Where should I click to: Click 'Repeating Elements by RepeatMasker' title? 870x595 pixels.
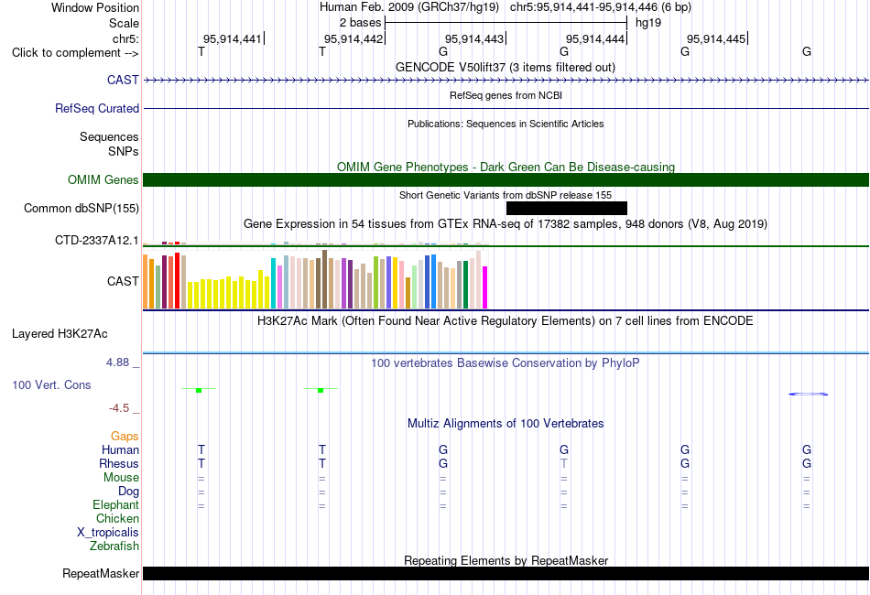point(506,560)
